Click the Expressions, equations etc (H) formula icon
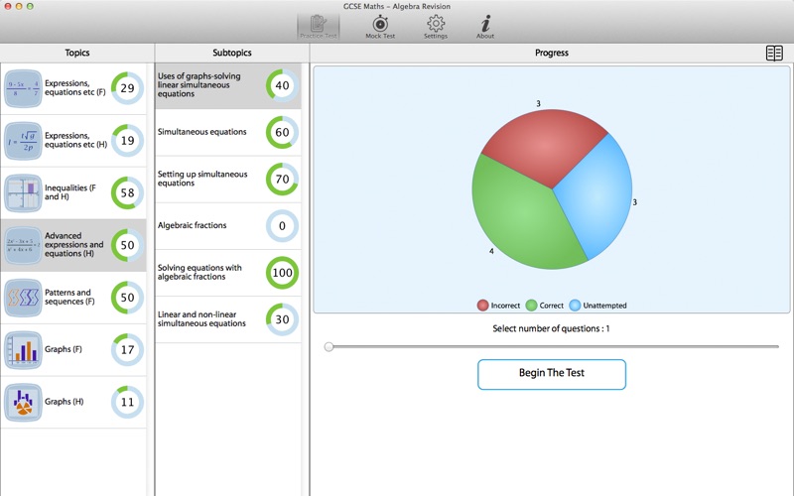The image size is (794, 496). coord(23,141)
